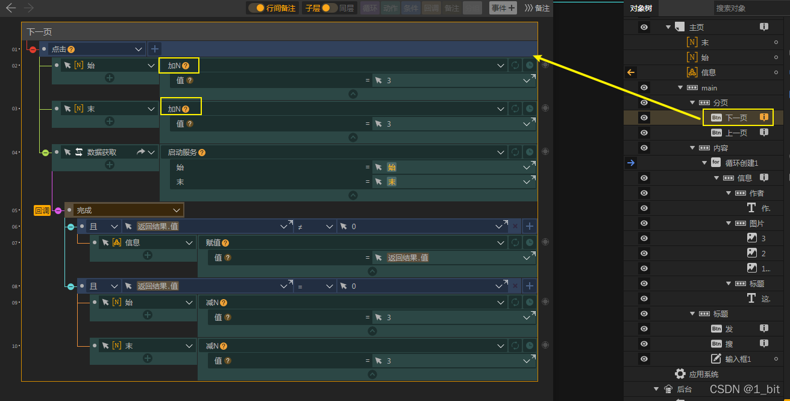Click the 搜索对象 search field

[747, 8]
